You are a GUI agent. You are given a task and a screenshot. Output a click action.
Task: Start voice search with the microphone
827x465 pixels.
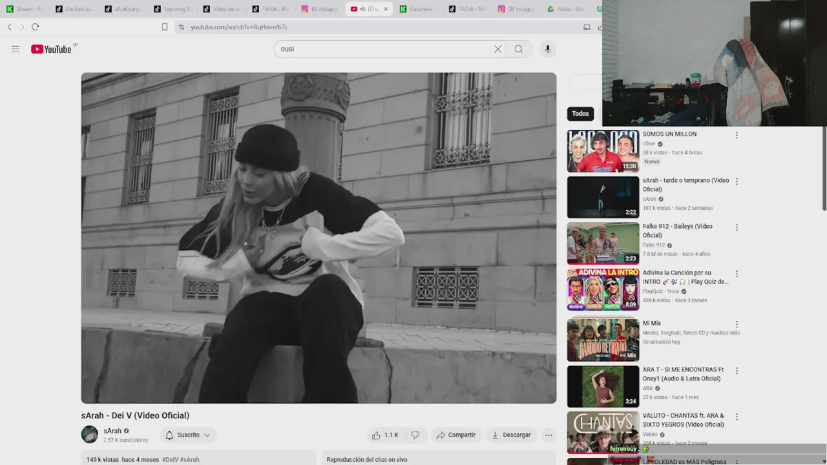(547, 49)
